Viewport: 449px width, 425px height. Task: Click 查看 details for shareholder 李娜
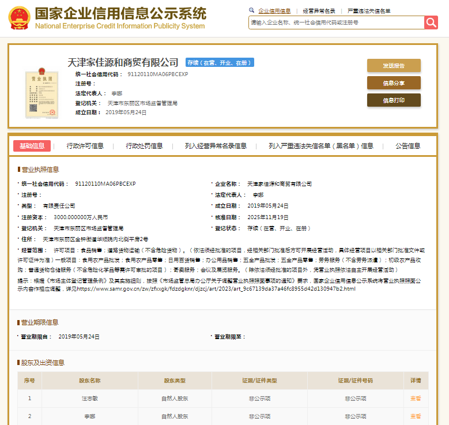415,416
